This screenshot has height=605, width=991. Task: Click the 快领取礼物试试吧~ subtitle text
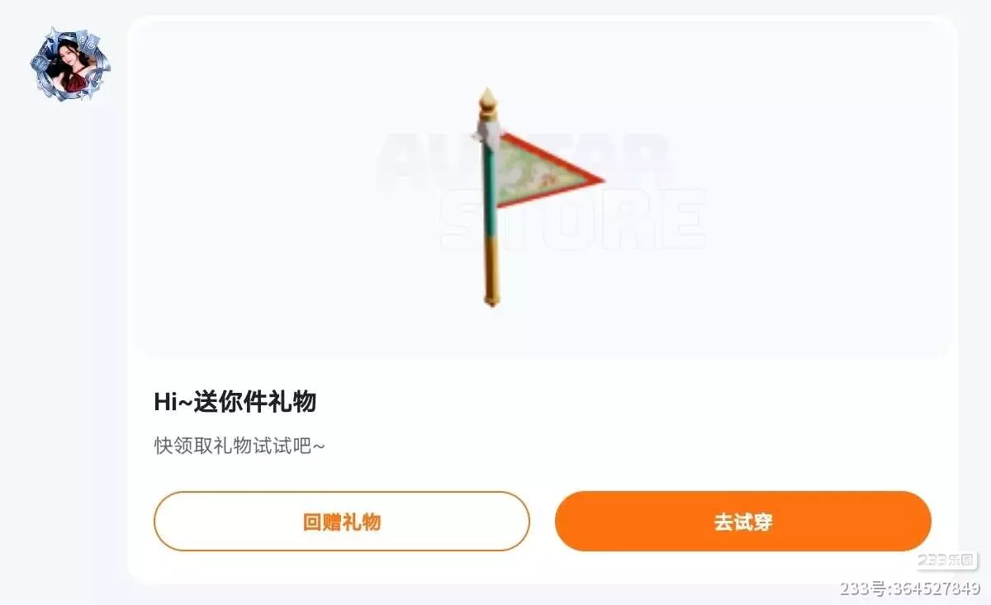239,446
